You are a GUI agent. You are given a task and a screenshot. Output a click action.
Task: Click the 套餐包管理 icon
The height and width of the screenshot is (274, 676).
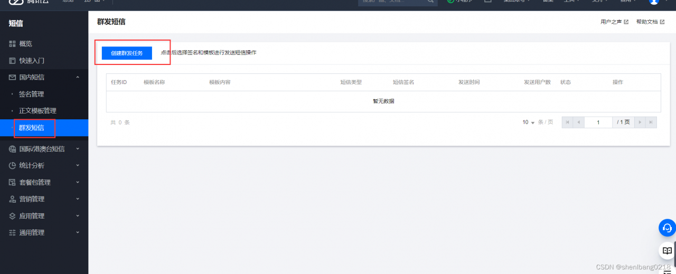point(13,182)
